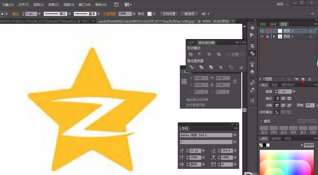Open the Align panel icon in the dock
Screen dimensions: 318x175
point(252,46)
